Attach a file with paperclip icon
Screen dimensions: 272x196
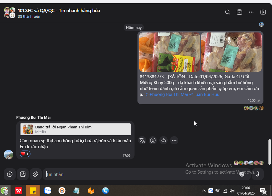point(36,174)
